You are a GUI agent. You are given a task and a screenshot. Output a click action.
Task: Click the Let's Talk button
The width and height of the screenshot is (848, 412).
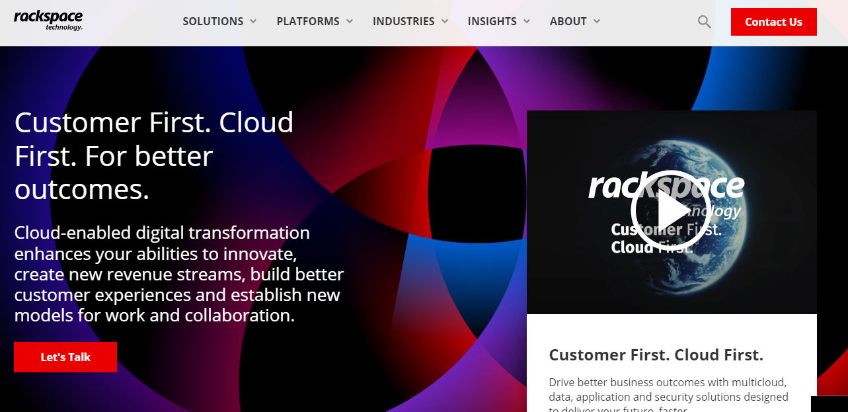pos(65,357)
